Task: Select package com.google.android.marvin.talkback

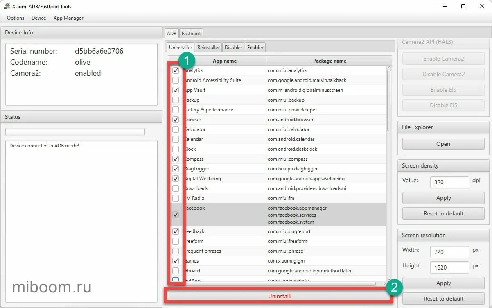Action: pyautogui.click(x=307, y=80)
